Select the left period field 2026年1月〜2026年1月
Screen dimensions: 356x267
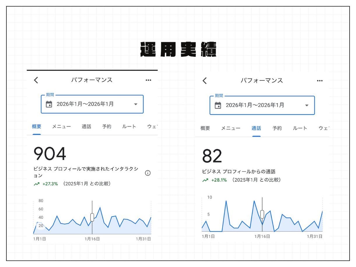coord(92,104)
